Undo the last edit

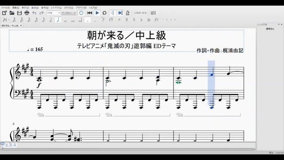click(34, 13)
